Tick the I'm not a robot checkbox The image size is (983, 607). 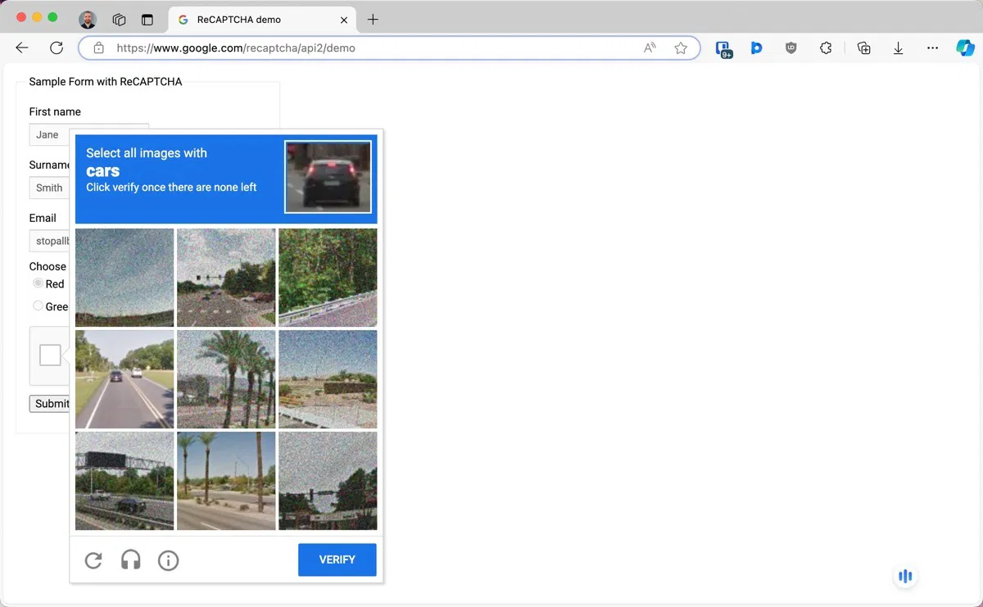click(x=50, y=355)
